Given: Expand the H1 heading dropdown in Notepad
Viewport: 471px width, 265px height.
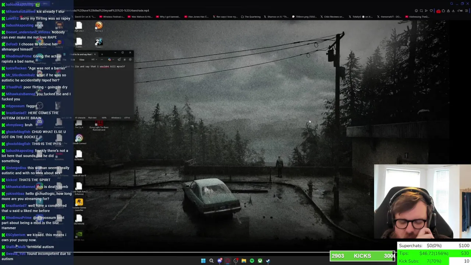Looking at the screenshot, I should [x=94, y=60].
